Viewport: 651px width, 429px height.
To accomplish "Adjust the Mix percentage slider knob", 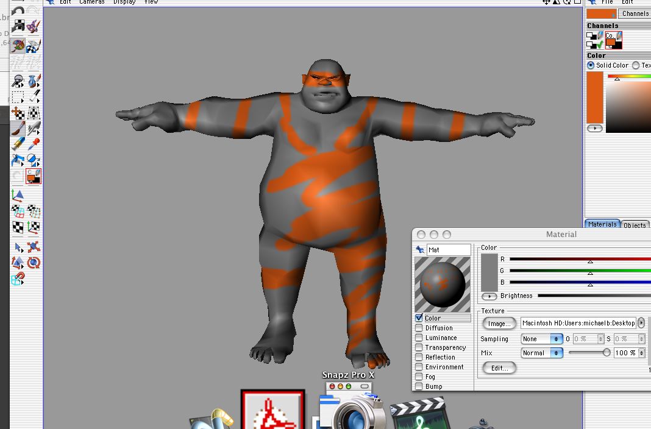I will [606, 353].
